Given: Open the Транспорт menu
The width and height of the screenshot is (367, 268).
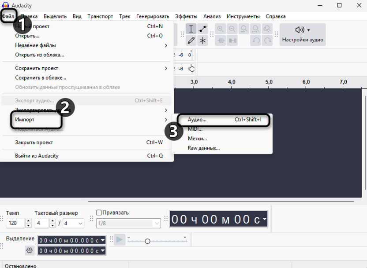Looking at the screenshot, I should [100, 16].
